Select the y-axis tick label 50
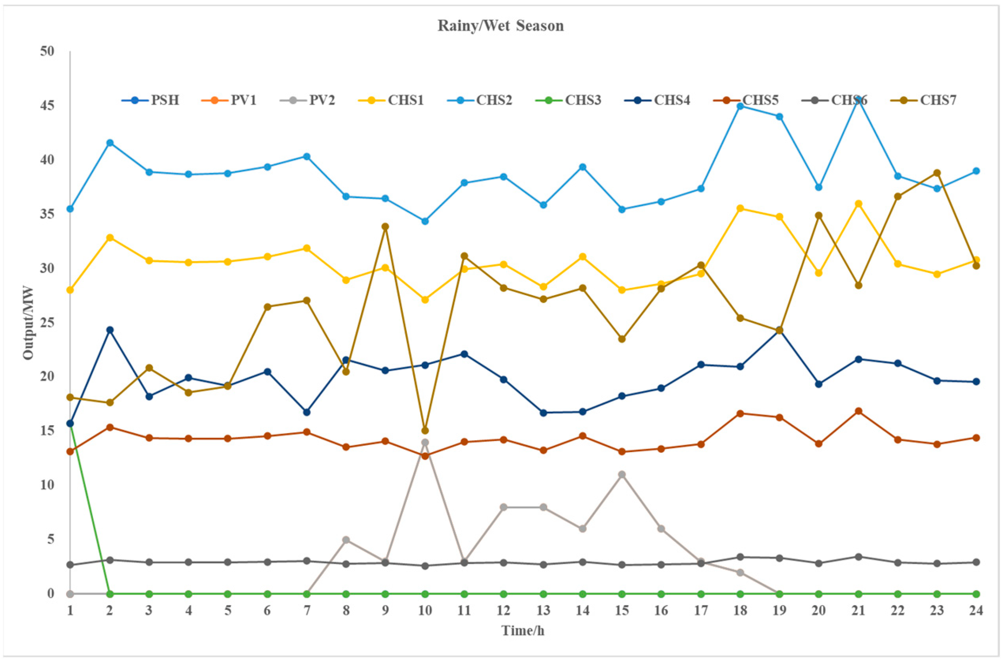The image size is (1003, 663). [x=47, y=51]
